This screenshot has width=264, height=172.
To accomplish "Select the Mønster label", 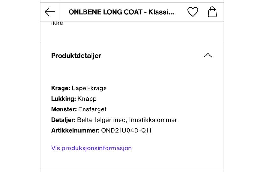I will pos(64,109).
